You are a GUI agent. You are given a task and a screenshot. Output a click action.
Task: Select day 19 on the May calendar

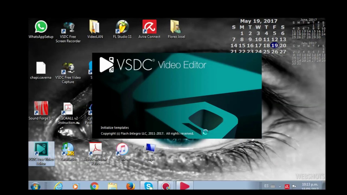click(x=274, y=45)
